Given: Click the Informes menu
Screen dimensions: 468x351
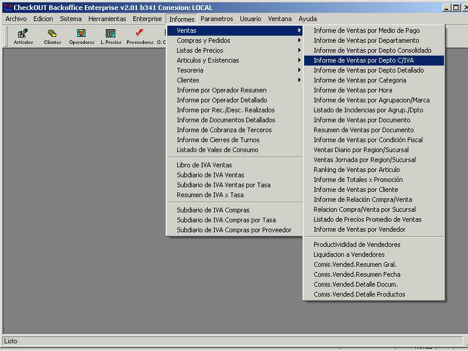Looking at the screenshot, I should pyautogui.click(x=181, y=19).
